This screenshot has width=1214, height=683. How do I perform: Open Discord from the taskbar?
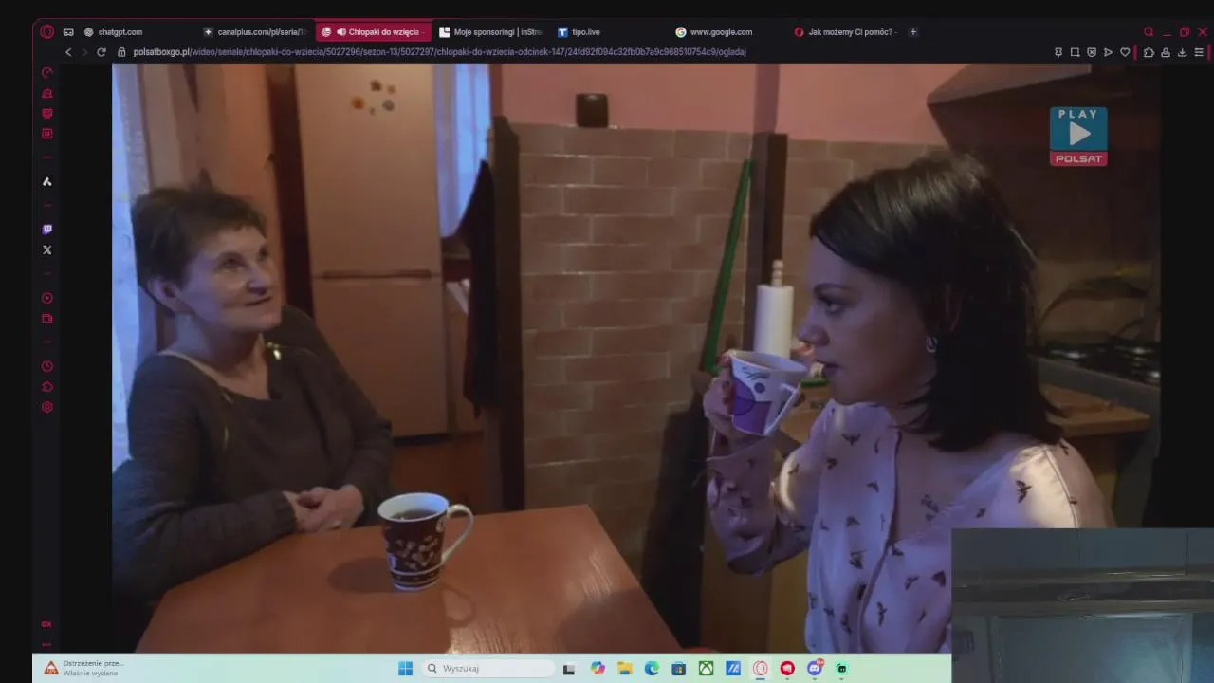point(815,668)
